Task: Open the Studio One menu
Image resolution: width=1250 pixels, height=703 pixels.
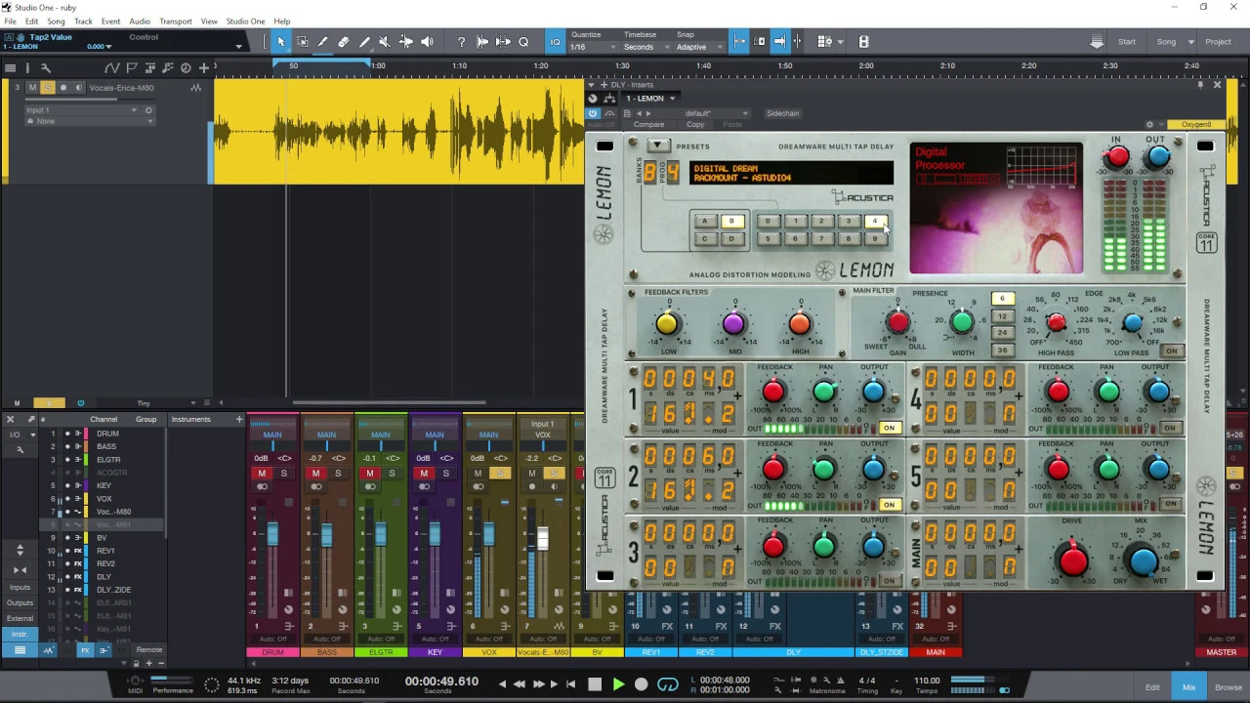Action: tap(245, 21)
